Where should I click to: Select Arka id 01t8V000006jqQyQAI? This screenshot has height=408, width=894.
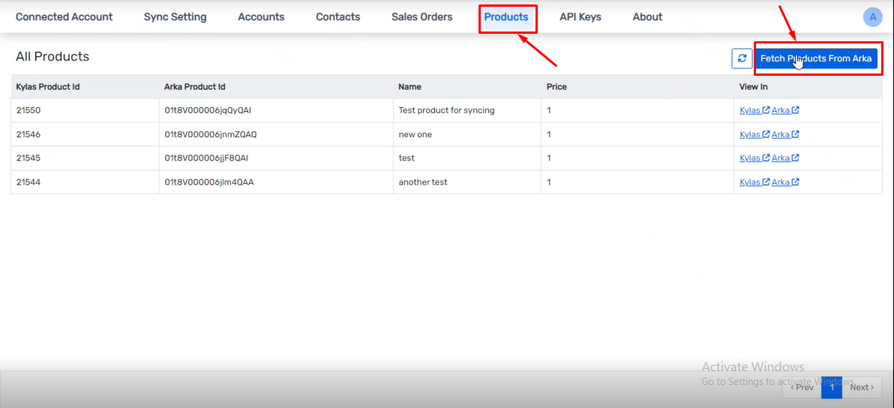[208, 110]
